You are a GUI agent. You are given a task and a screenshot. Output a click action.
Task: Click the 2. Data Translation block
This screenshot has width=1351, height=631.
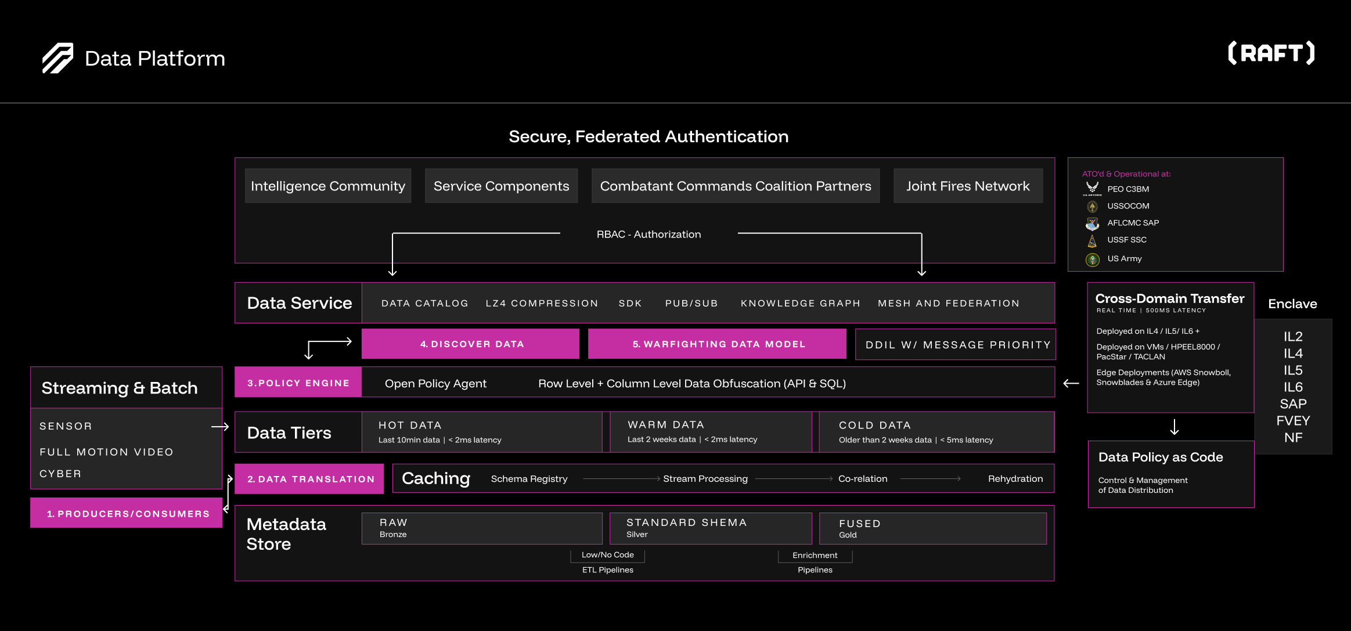(x=309, y=479)
